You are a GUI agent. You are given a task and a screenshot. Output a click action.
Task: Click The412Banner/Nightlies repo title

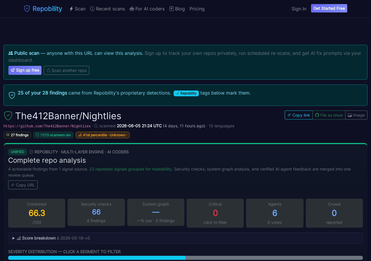[x=68, y=116]
